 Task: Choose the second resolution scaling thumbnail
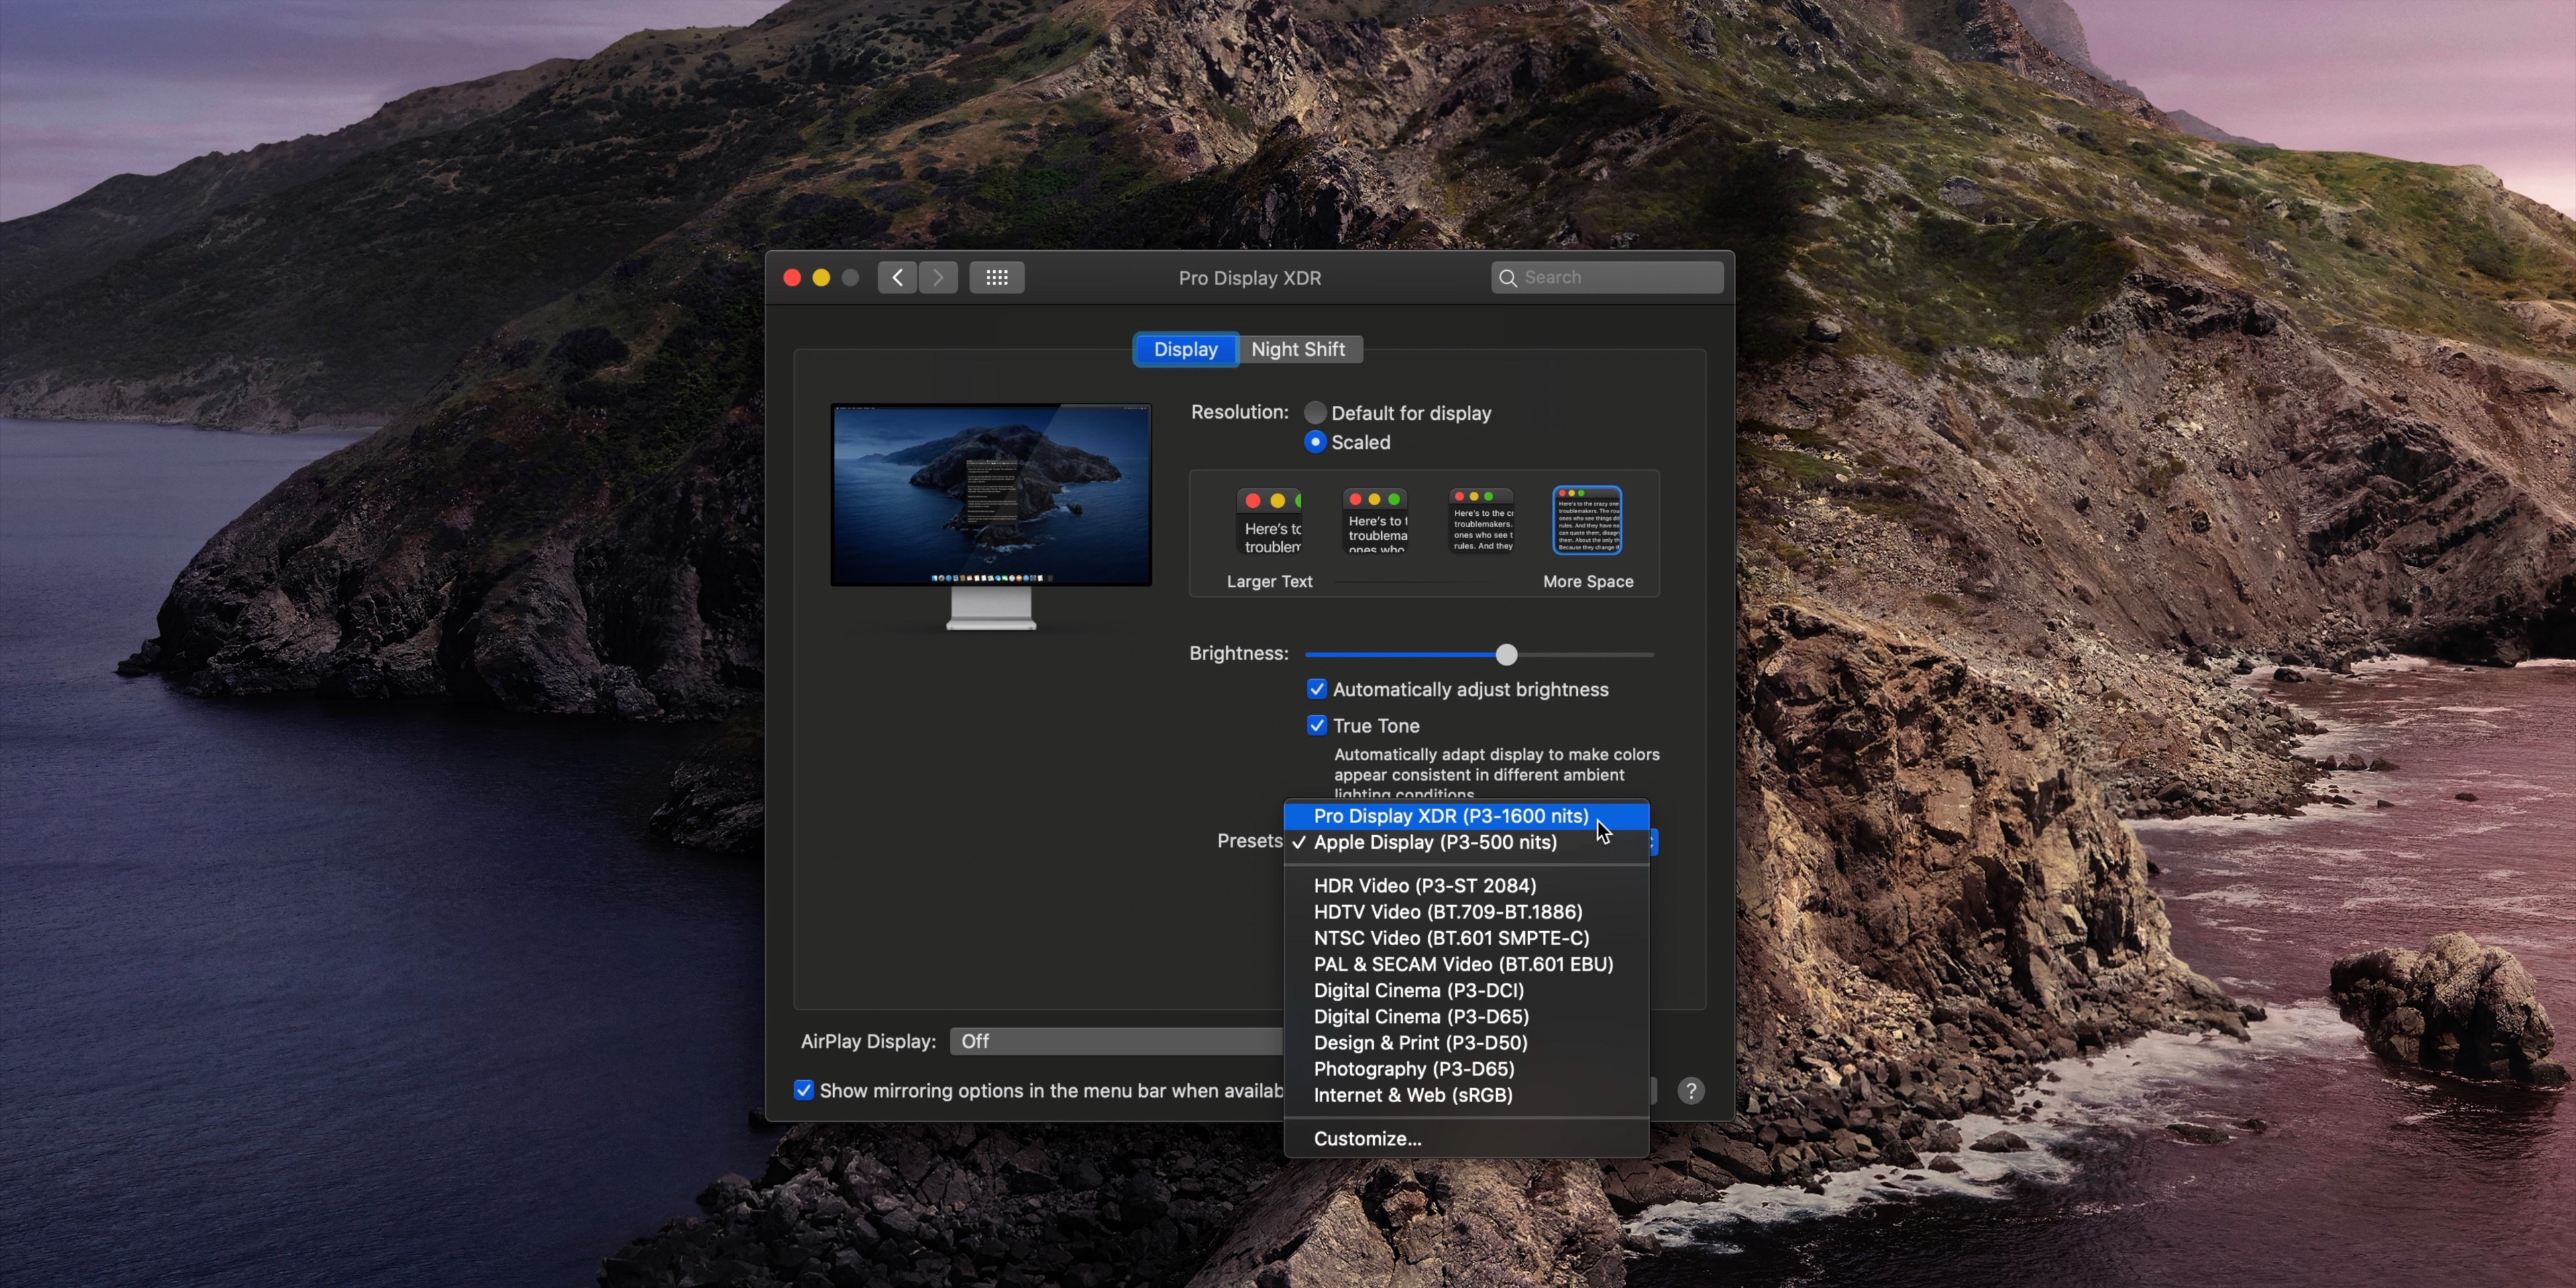click(1376, 520)
